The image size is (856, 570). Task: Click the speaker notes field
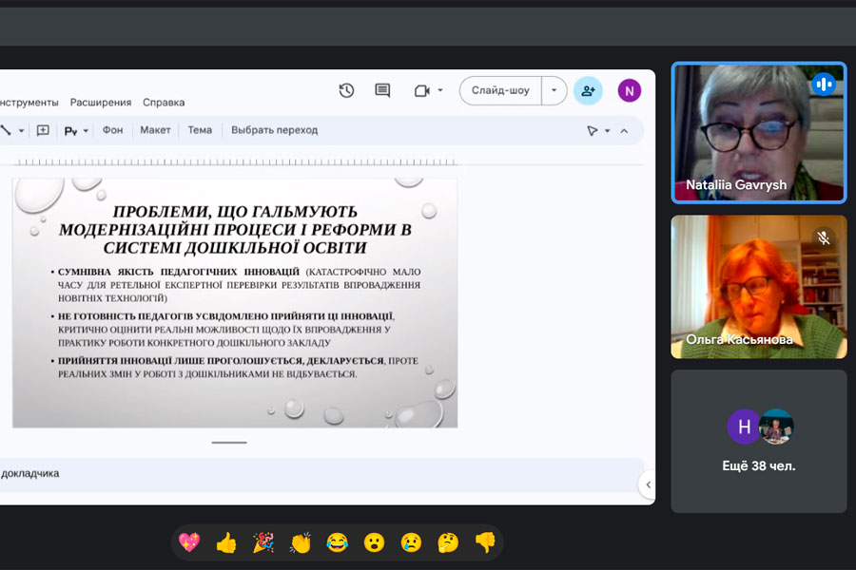coord(322,473)
